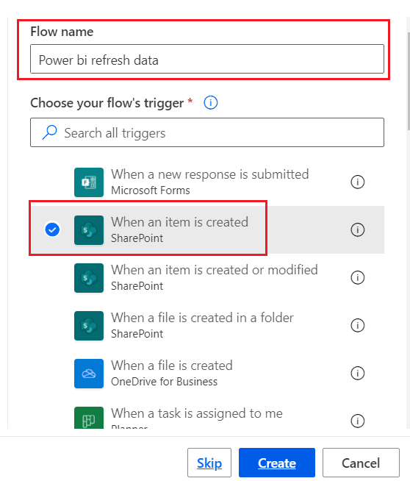Click the Planner connector icon
This screenshot has width=410, height=481.
89,418
